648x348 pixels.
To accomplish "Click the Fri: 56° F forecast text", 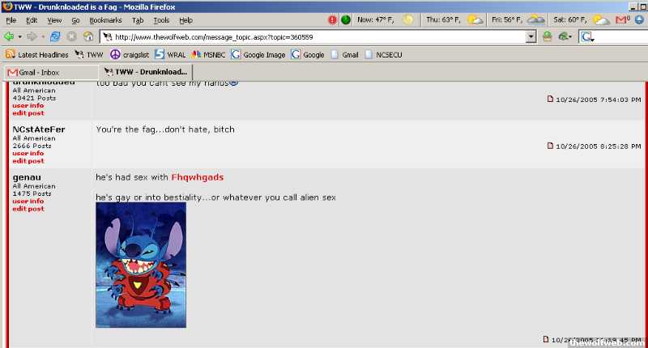I will point(507,19).
